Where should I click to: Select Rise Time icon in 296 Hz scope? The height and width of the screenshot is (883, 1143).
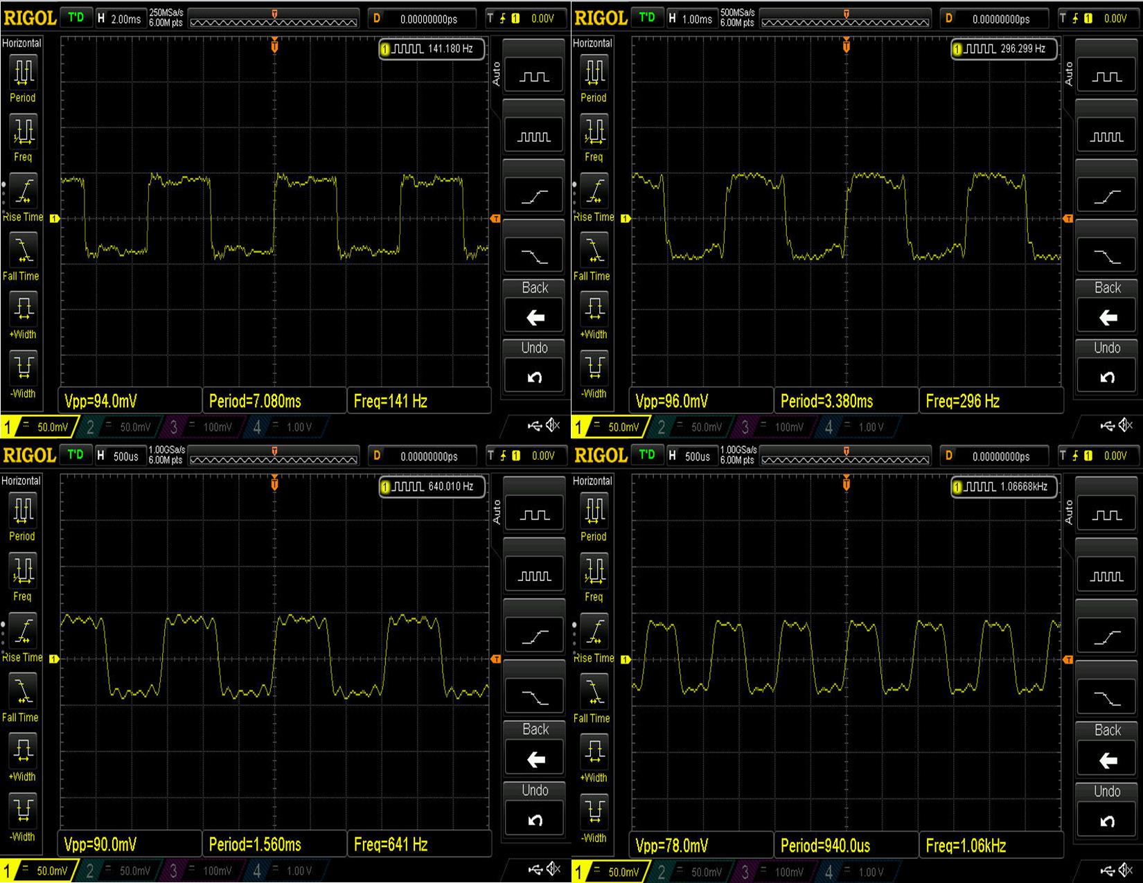(x=594, y=191)
